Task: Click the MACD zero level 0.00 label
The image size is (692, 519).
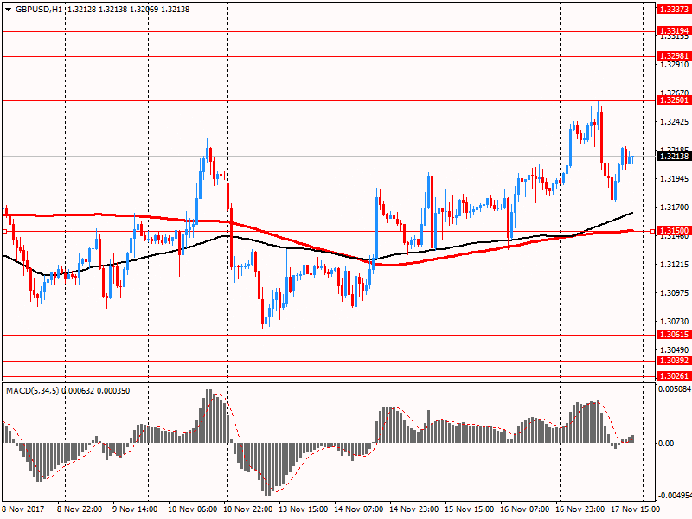Action: point(666,444)
